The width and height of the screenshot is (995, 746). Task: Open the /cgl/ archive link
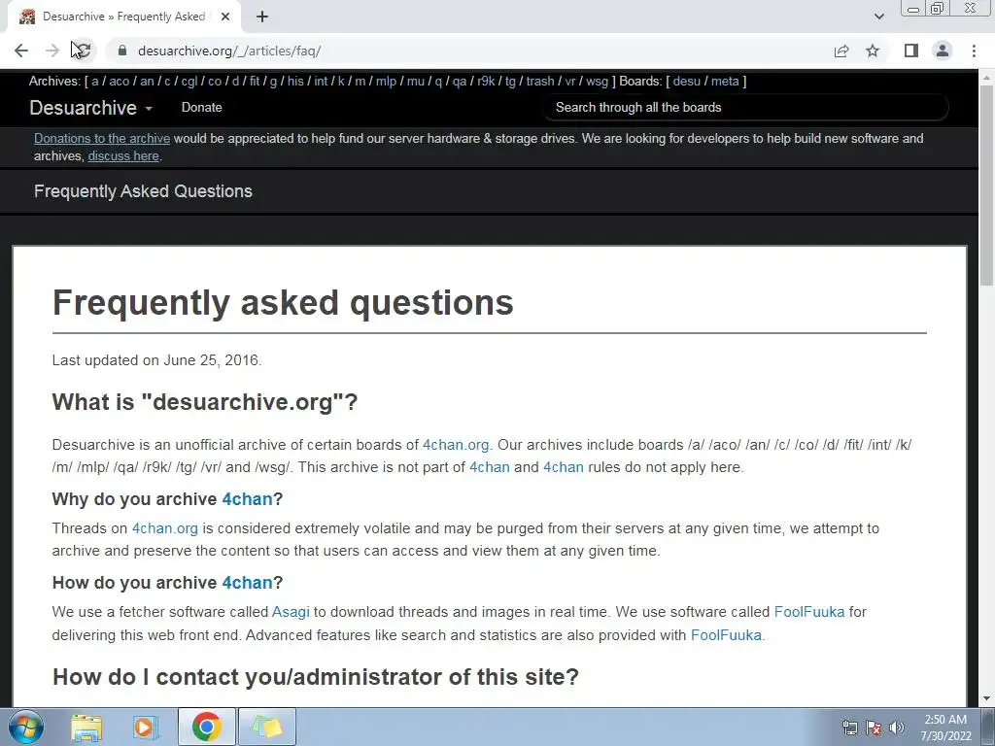point(189,82)
